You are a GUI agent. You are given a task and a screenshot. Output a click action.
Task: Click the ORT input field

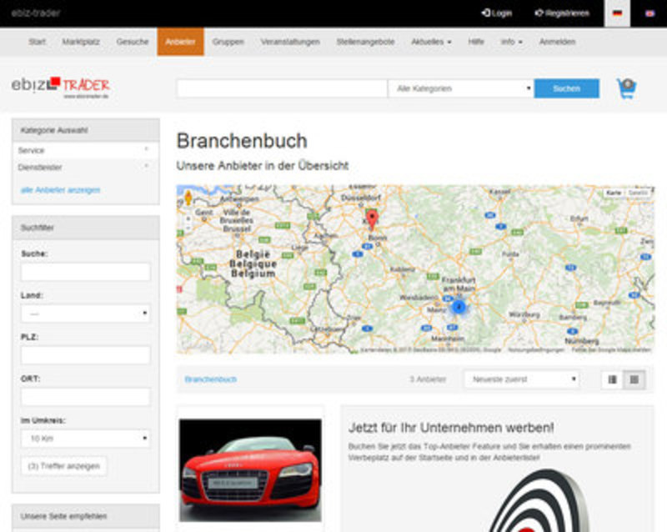tap(86, 397)
